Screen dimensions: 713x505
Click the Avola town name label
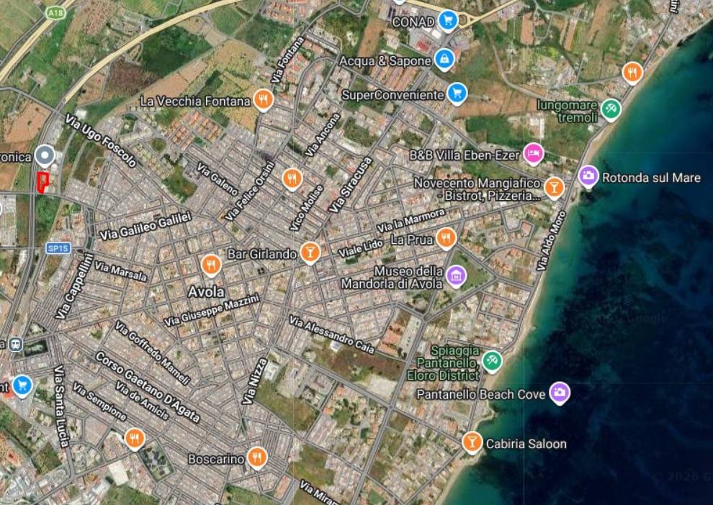tap(206, 292)
